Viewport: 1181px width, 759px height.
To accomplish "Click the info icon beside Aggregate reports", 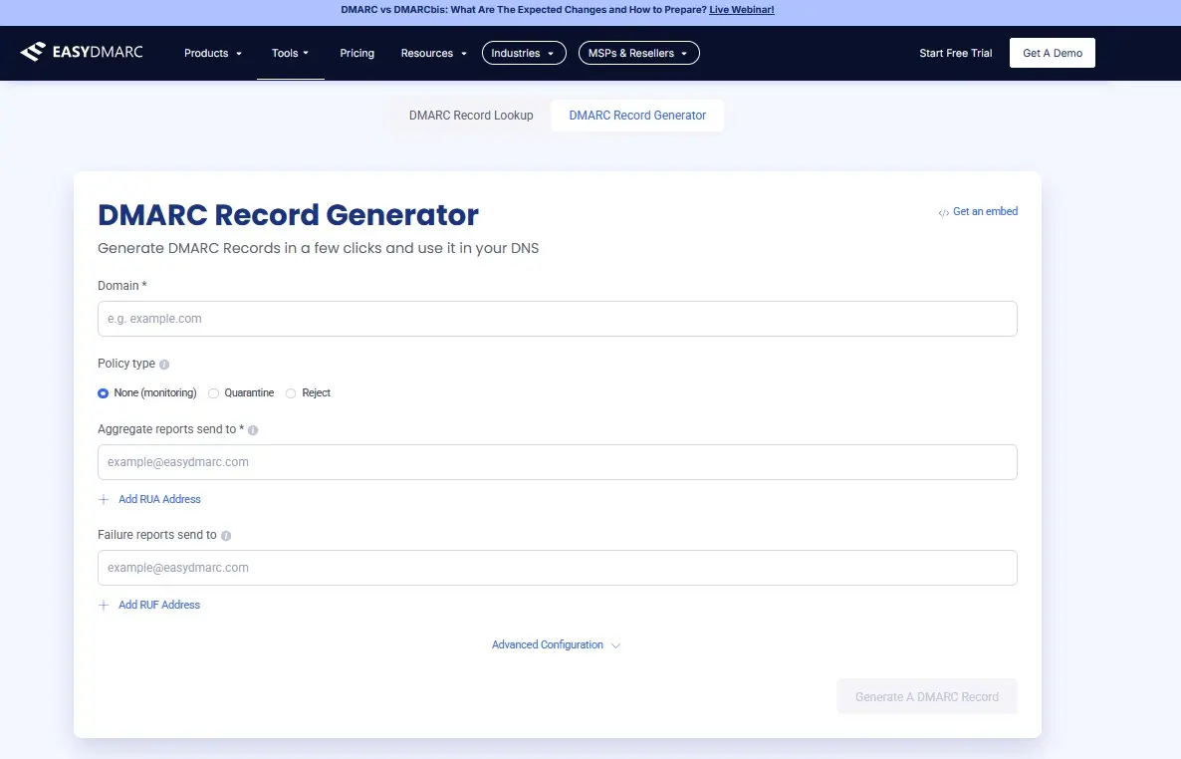I will click(253, 429).
